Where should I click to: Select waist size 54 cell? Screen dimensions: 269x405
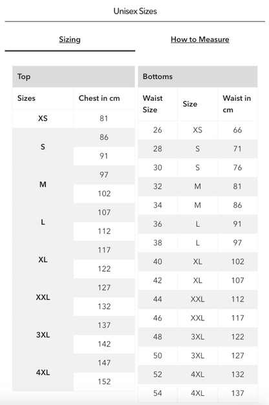(x=158, y=393)
